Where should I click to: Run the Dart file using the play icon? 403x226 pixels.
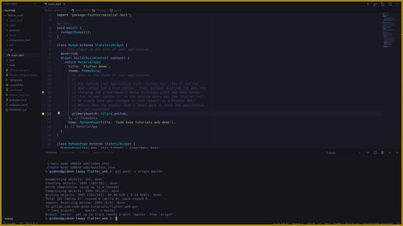pyautogui.click(x=368, y=4)
